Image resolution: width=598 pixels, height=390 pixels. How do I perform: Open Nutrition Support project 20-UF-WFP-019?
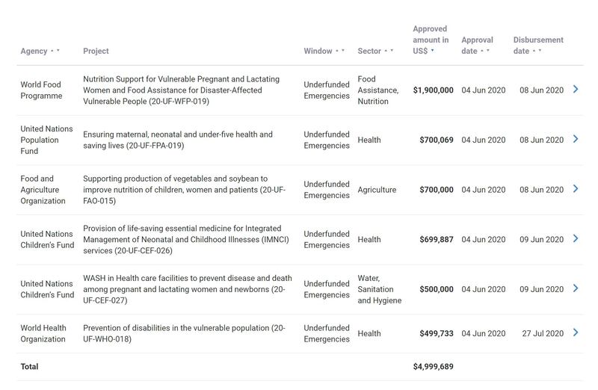coord(181,90)
